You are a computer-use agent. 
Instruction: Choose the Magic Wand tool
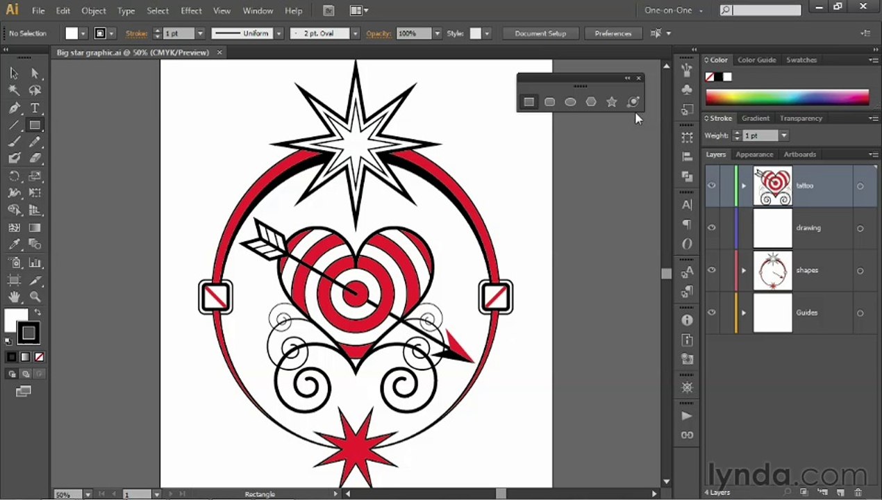(x=14, y=90)
